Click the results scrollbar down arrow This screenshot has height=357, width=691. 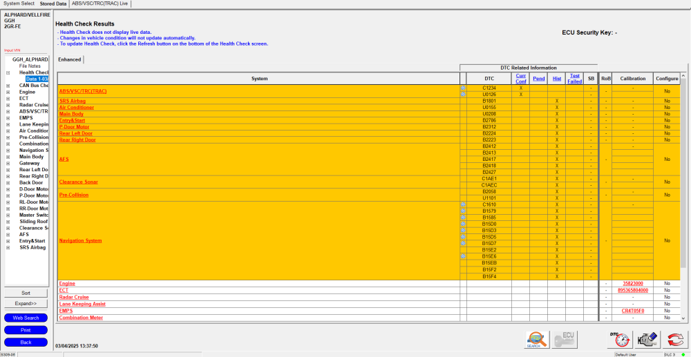click(x=683, y=318)
